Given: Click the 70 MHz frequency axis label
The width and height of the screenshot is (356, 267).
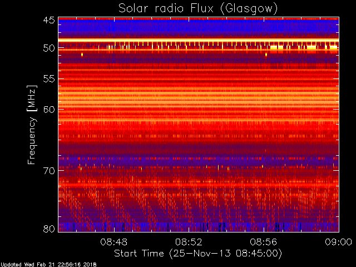Looking at the screenshot, I should (49, 171).
